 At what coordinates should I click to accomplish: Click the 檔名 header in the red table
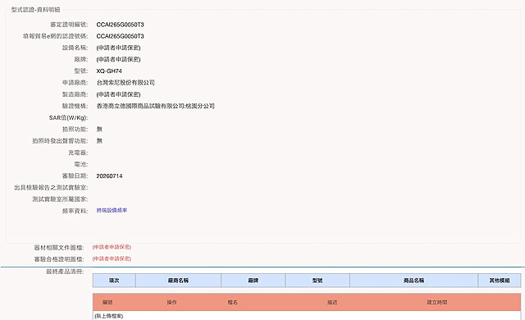click(x=233, y=302)
